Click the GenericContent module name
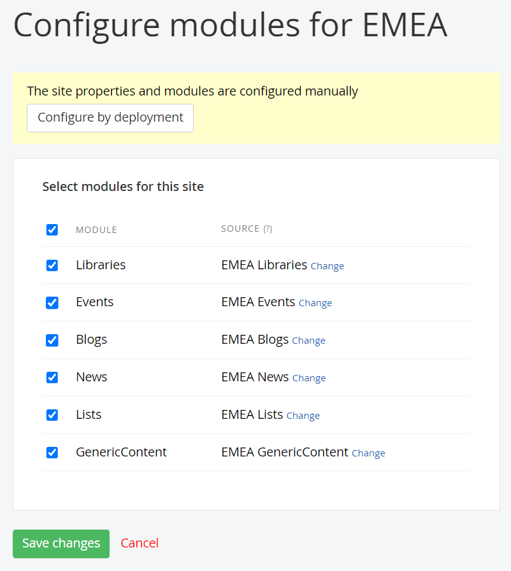 click(121, 452)
